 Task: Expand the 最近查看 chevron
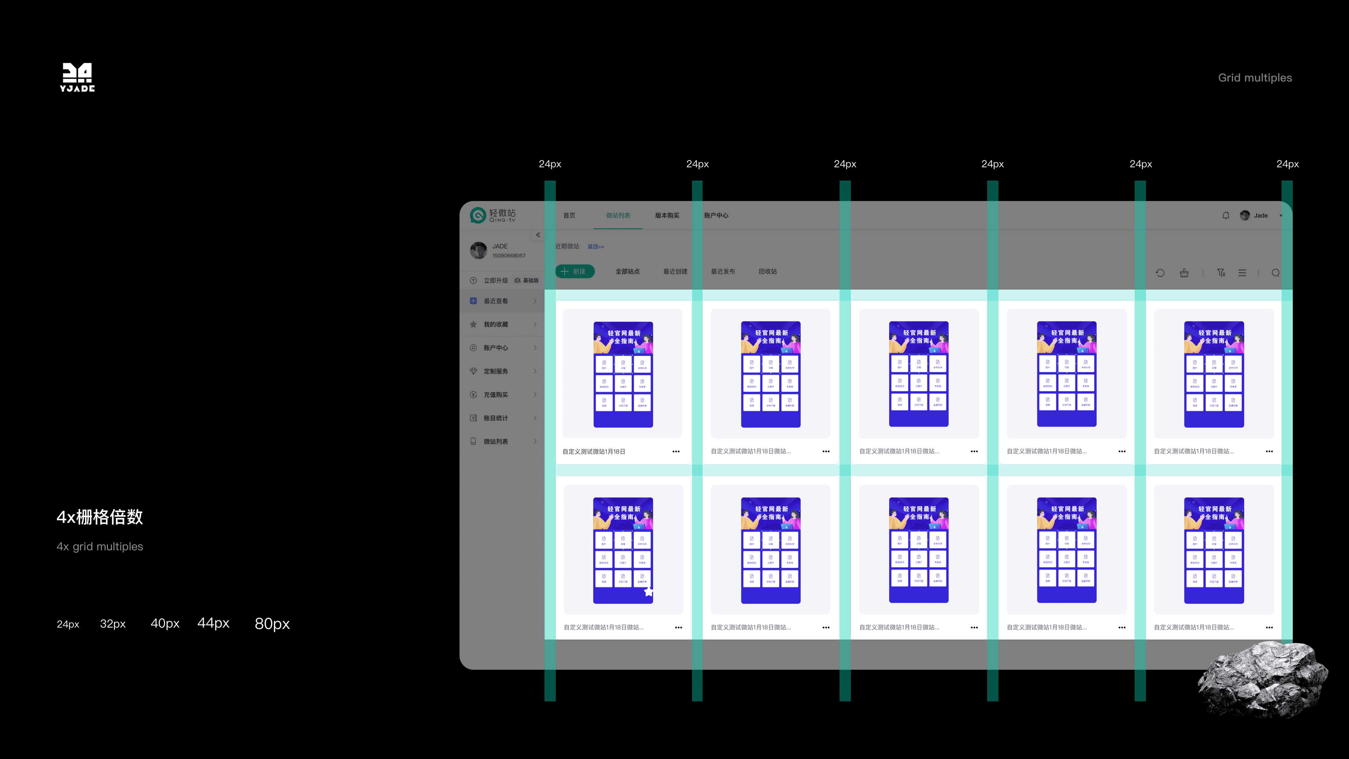[x=535, y=301]
